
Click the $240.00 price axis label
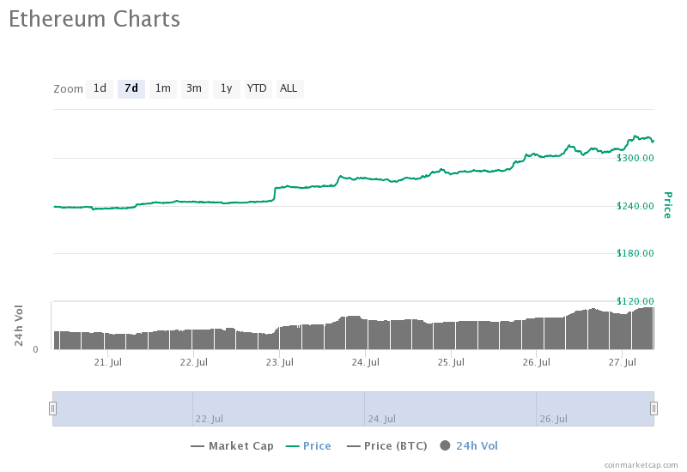[x=635, y=206]
